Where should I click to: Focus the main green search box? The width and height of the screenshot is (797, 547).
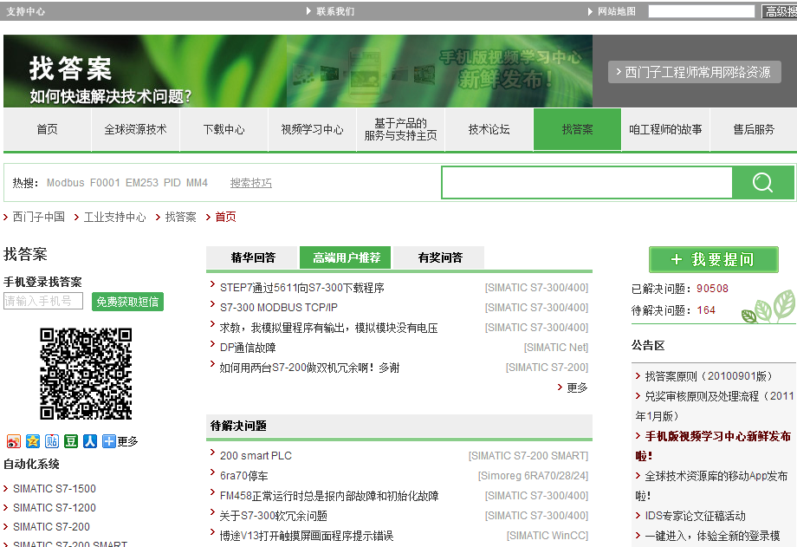tap(587, 182)
